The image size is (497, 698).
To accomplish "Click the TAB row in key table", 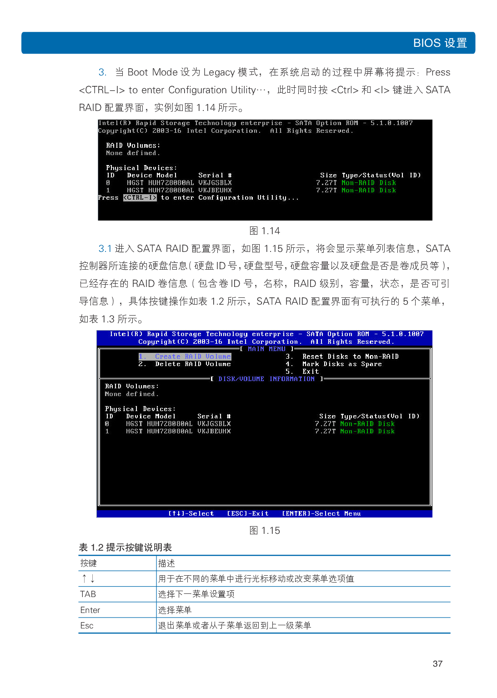I will click(x=88, y=594).
